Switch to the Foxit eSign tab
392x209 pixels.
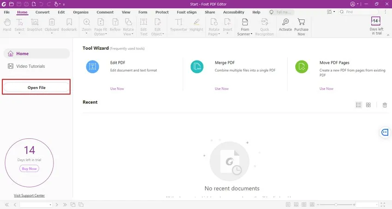pos(187,12)
